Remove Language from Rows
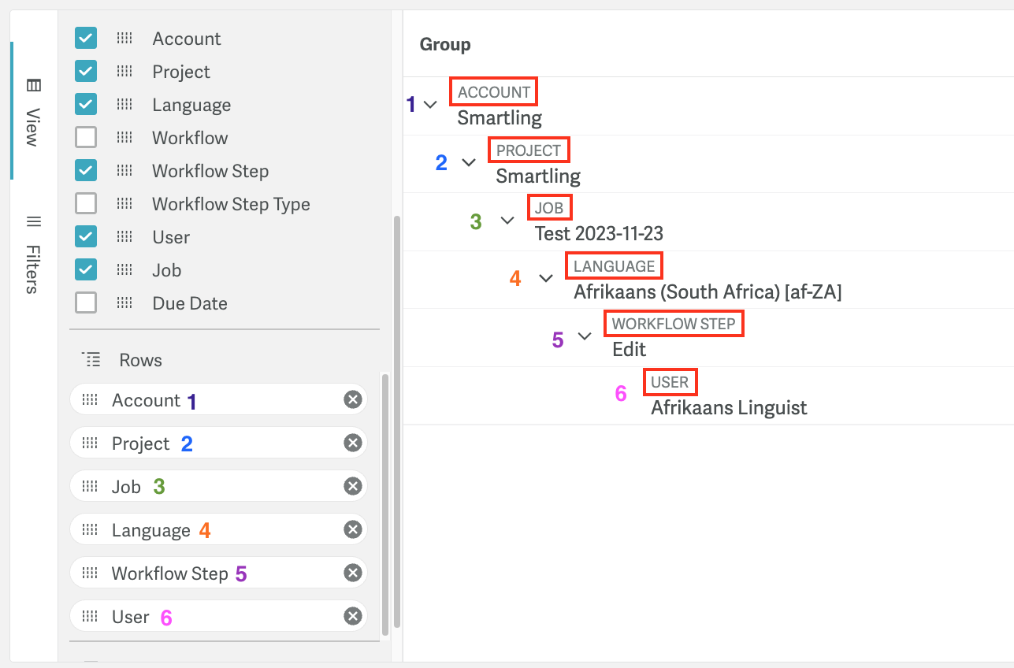The width and height of the screenshot is (1014, 668). pyautogui.click(x=353, y=530)
